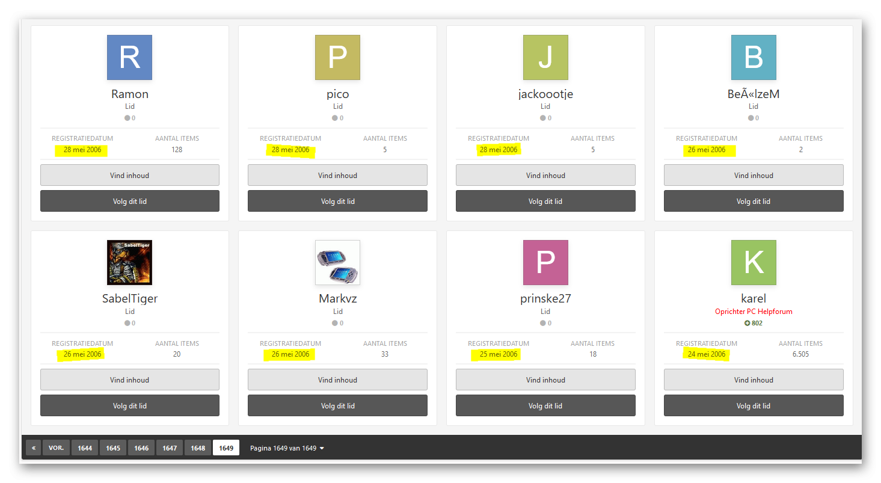Go to page 1644

coord(85,448)
